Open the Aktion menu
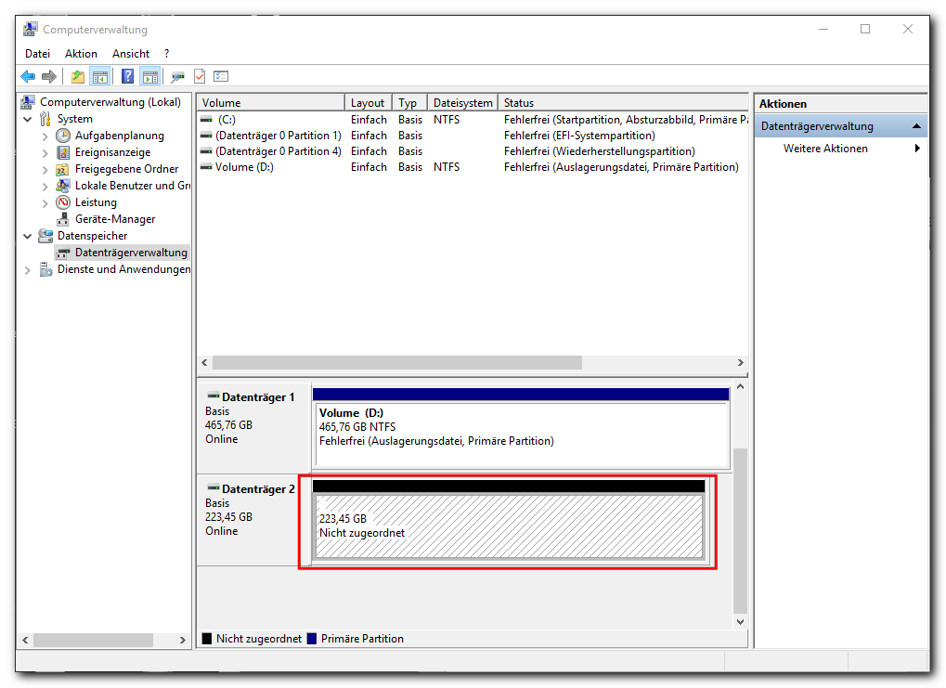Viewport: 946px width, 688px height. point(81,54)
